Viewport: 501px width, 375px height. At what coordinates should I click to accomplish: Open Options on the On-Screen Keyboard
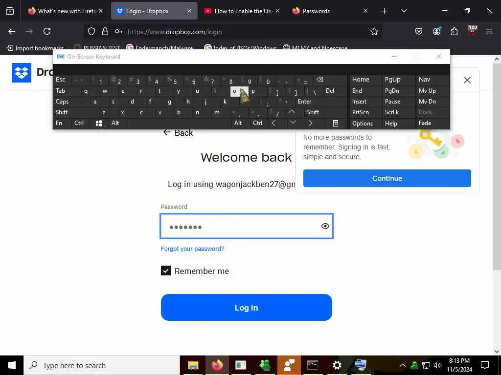[x=366, y=124]
